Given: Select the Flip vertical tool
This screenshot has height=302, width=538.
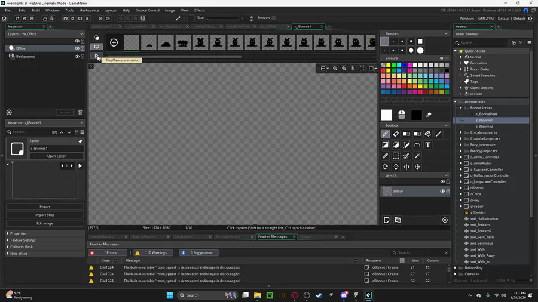Looking at the screenshot, I should click(396, 167).
